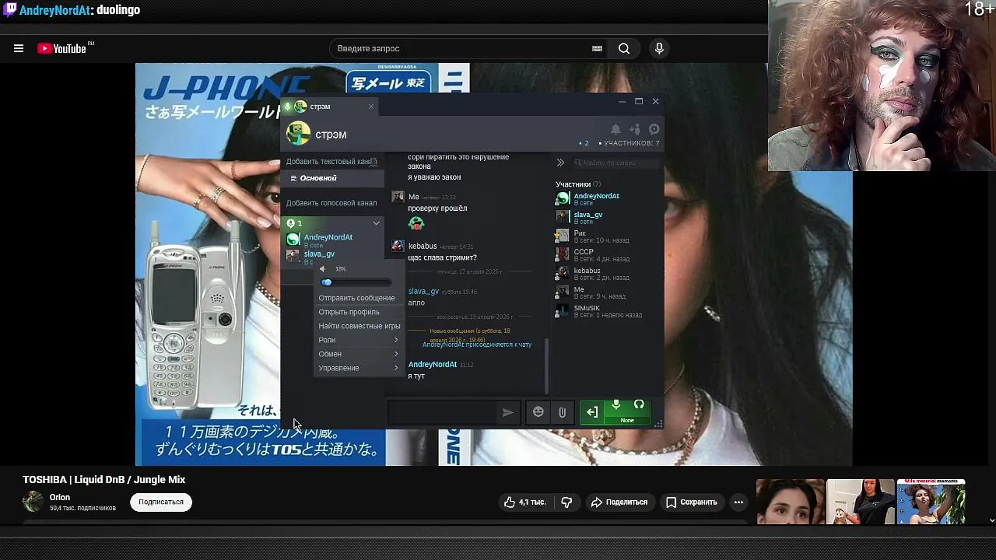Image resolution: width=996 pixels, height=560 pixels.
Task: Open group chat settings gear
Action: [x=654, y=129]
